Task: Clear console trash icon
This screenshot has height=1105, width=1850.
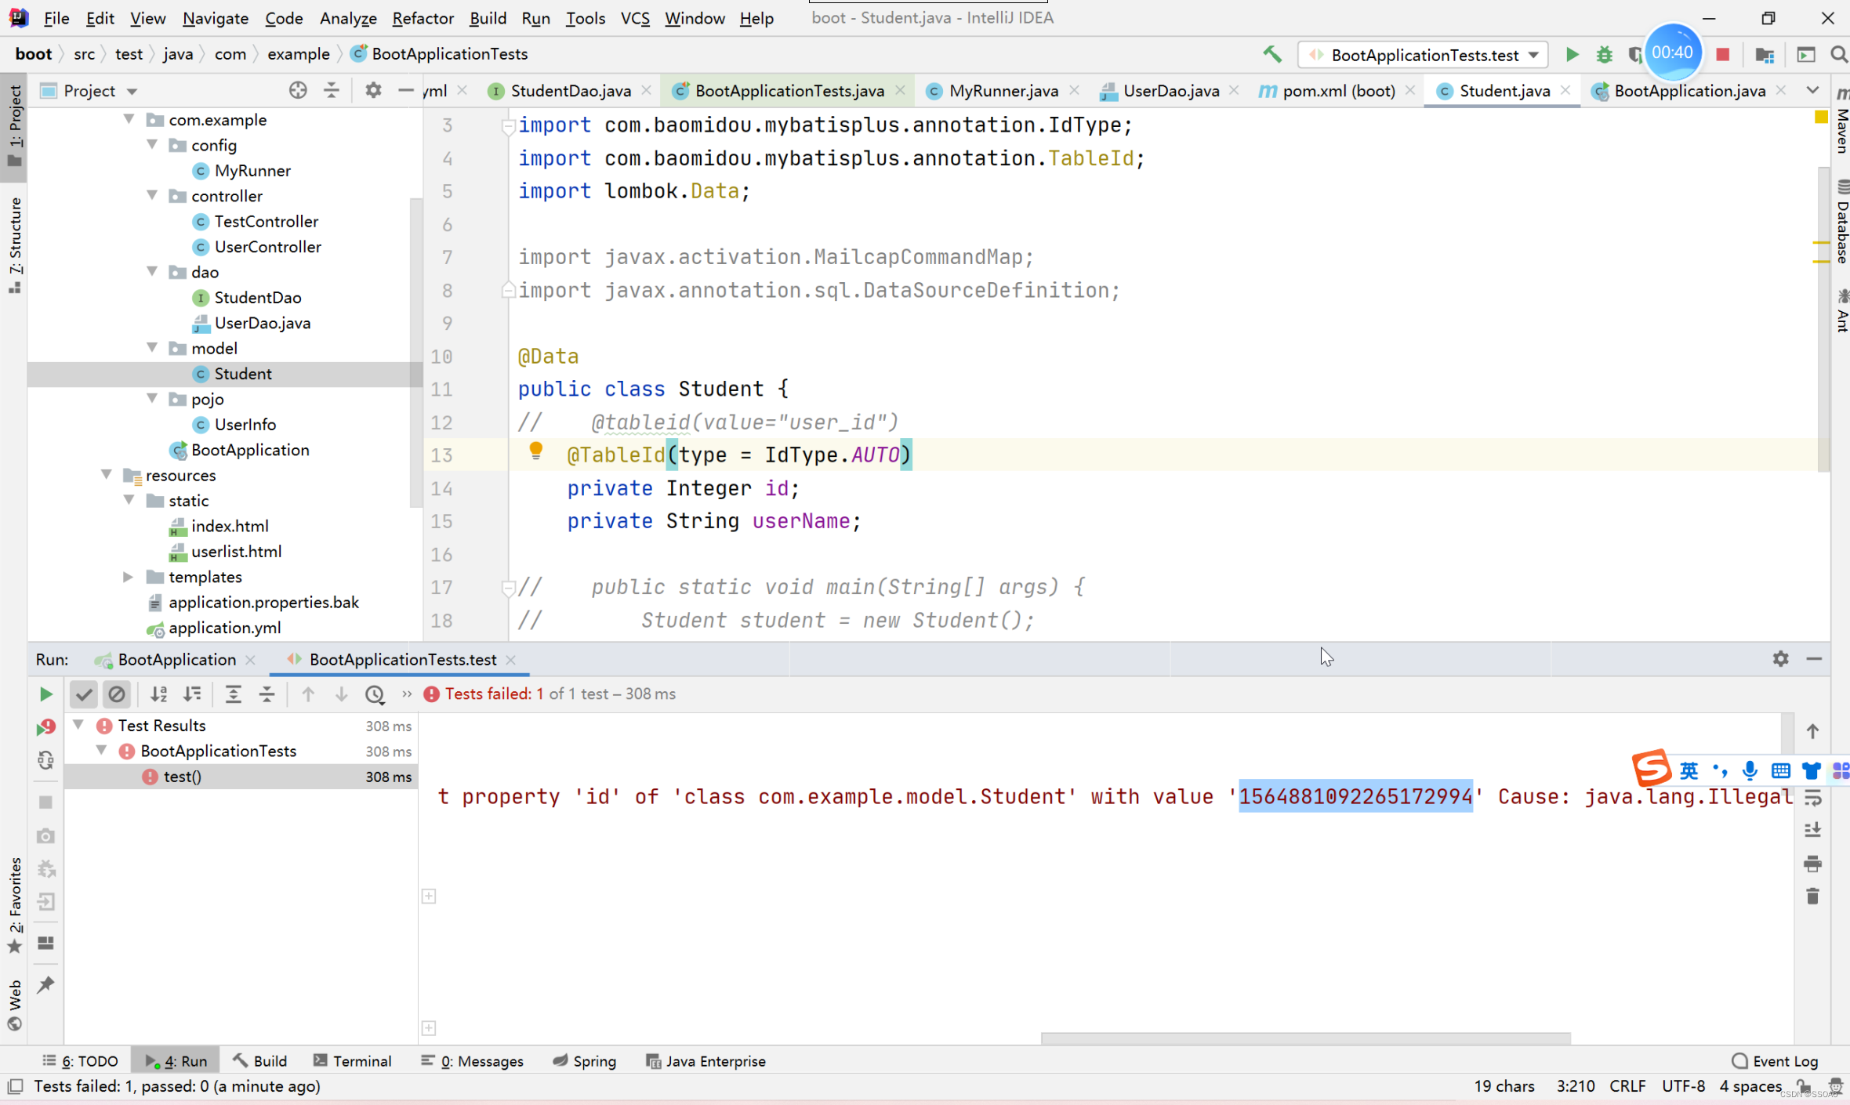Action: point(1812,896)
